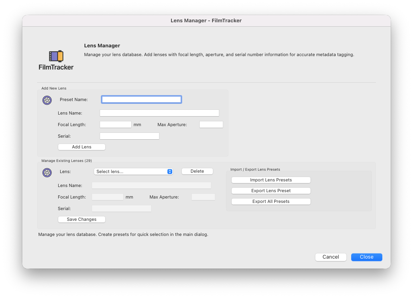Image resolution: width=413 pixels, height=298 pixels.
Task: Click the Max Aperture field in Add New Lens
Action: click(211, 124)
